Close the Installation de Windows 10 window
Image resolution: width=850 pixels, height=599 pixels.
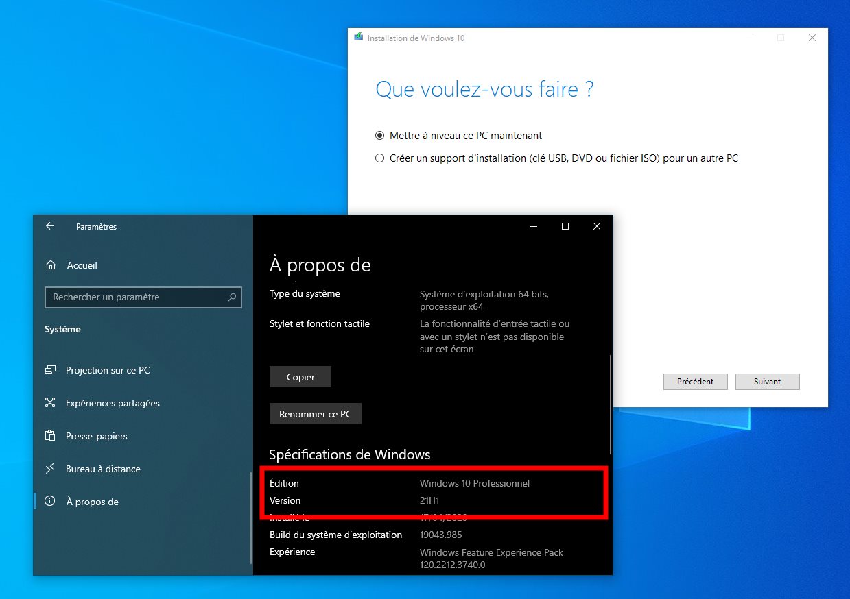[x=812, y=38]
